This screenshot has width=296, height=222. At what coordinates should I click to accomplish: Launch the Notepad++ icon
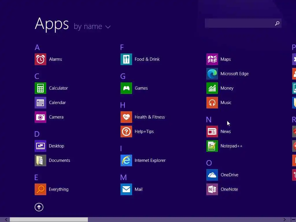pyautogui.click(x=212, y=146)
